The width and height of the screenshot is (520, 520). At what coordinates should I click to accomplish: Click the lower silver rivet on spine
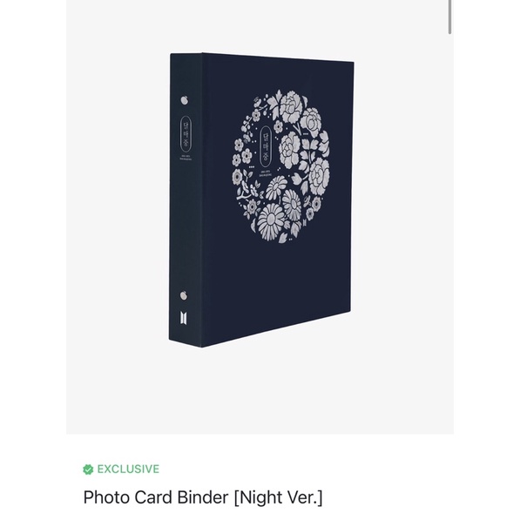click(x=184, y=295)
